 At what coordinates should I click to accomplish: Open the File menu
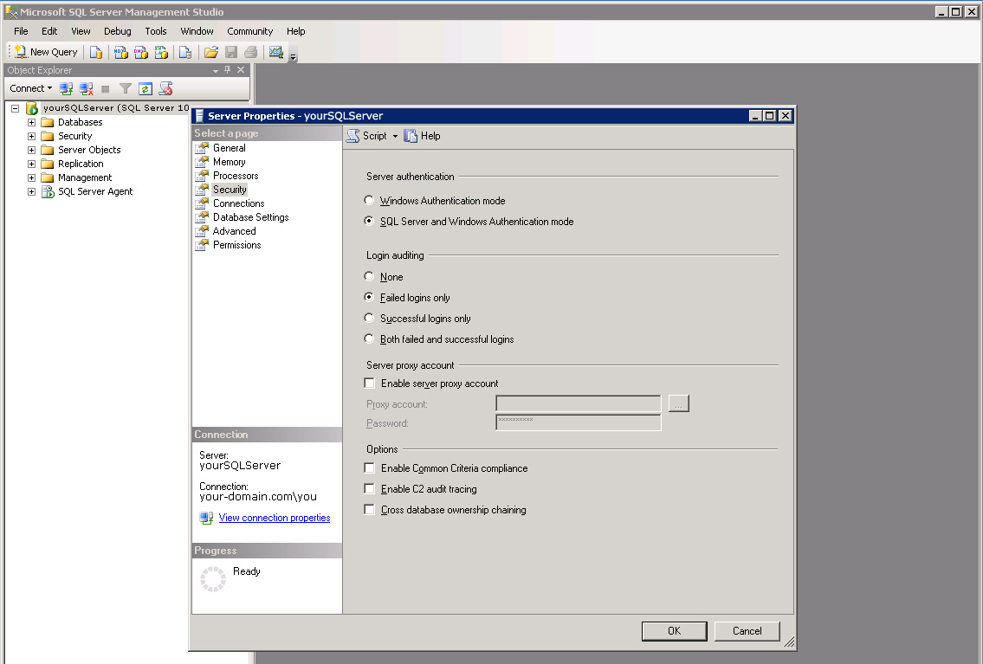[21, 31]
